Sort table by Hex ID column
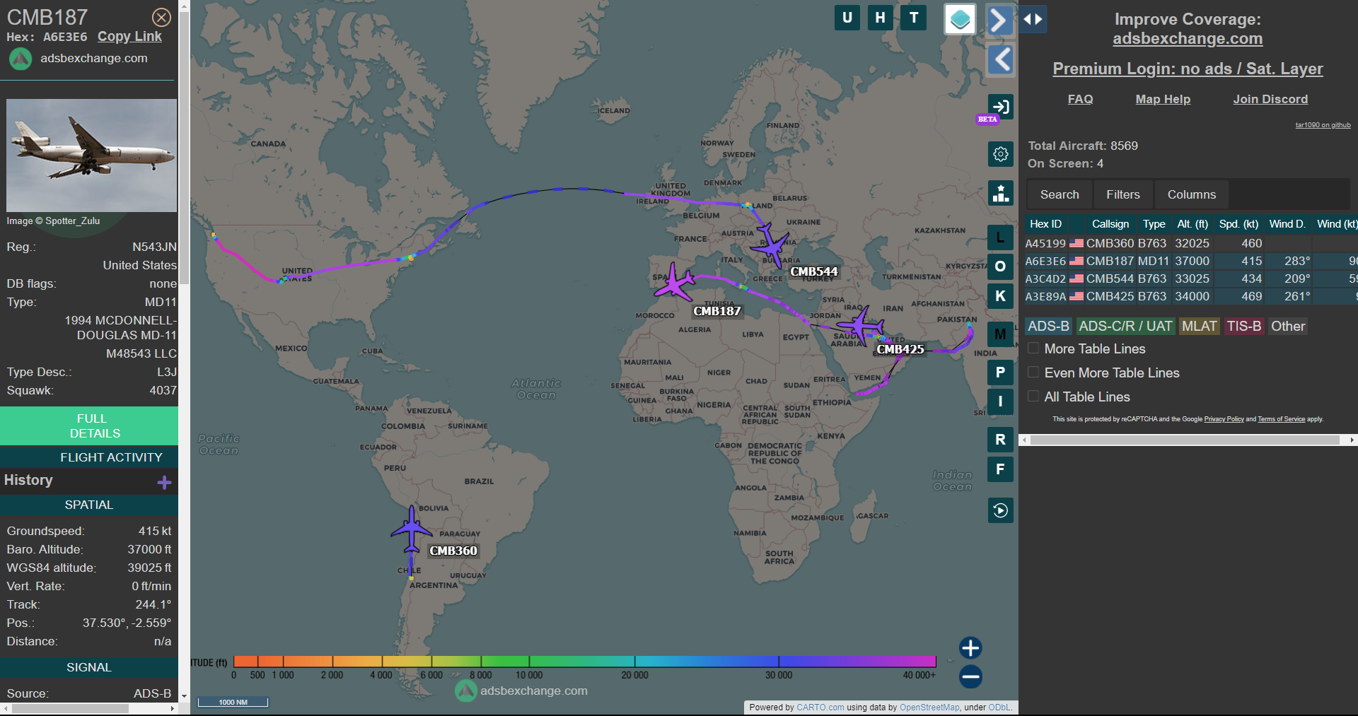 [1045, 224]
